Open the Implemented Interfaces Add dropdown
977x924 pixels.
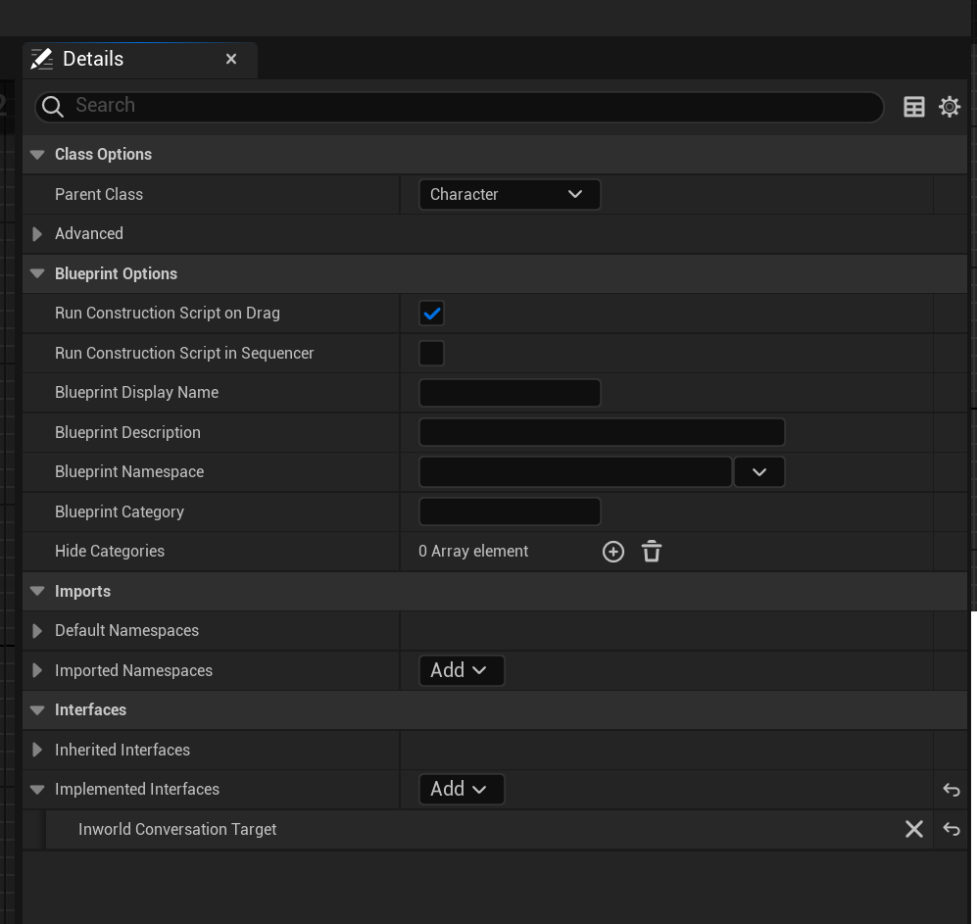point(462,789)
